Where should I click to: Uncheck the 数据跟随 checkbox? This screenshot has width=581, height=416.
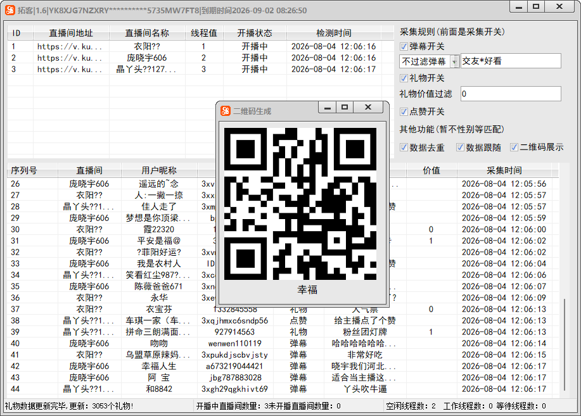460,148
